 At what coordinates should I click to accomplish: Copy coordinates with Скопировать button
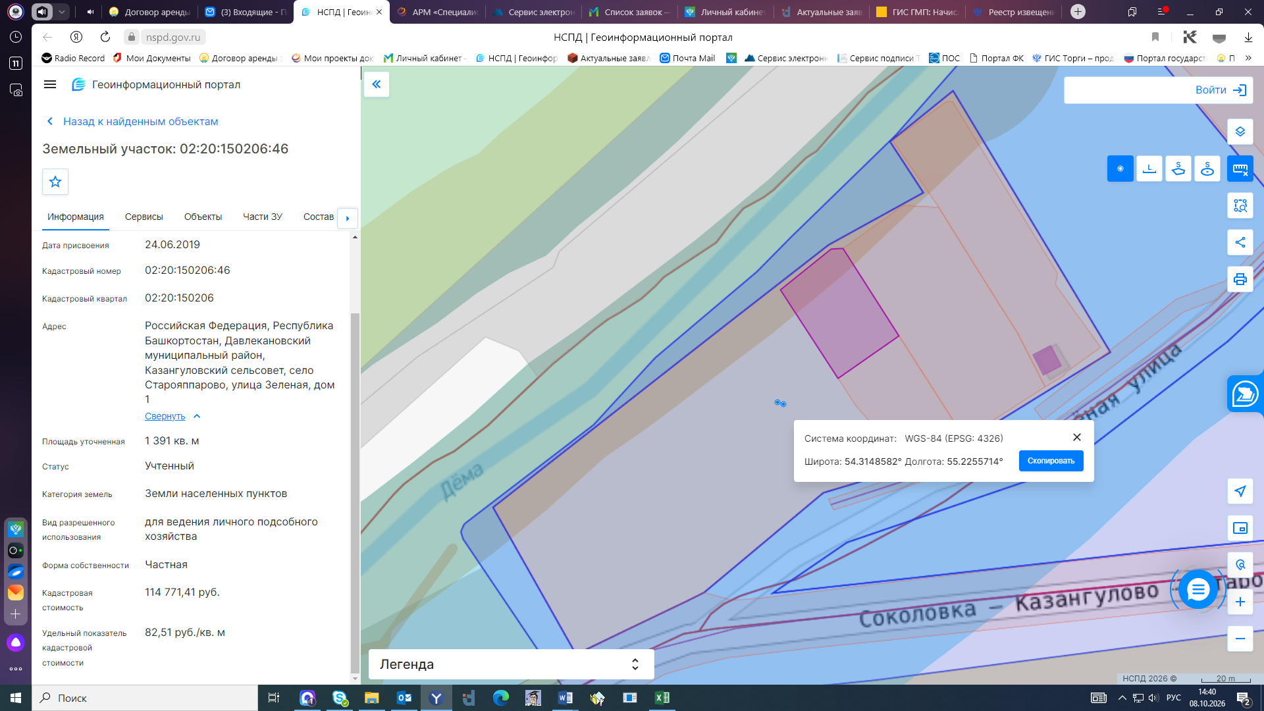click(x=1051, y=461)
